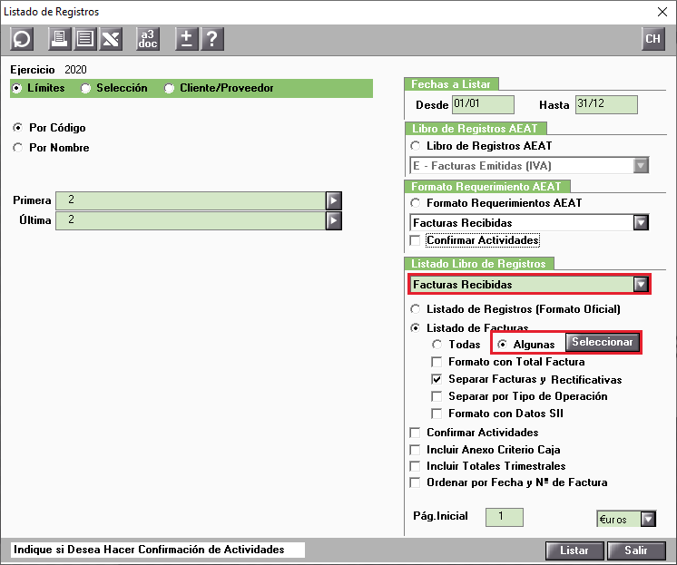677x565 pixels.
Task: Click the screen preview list icon
Action: [x=85, y=39]
